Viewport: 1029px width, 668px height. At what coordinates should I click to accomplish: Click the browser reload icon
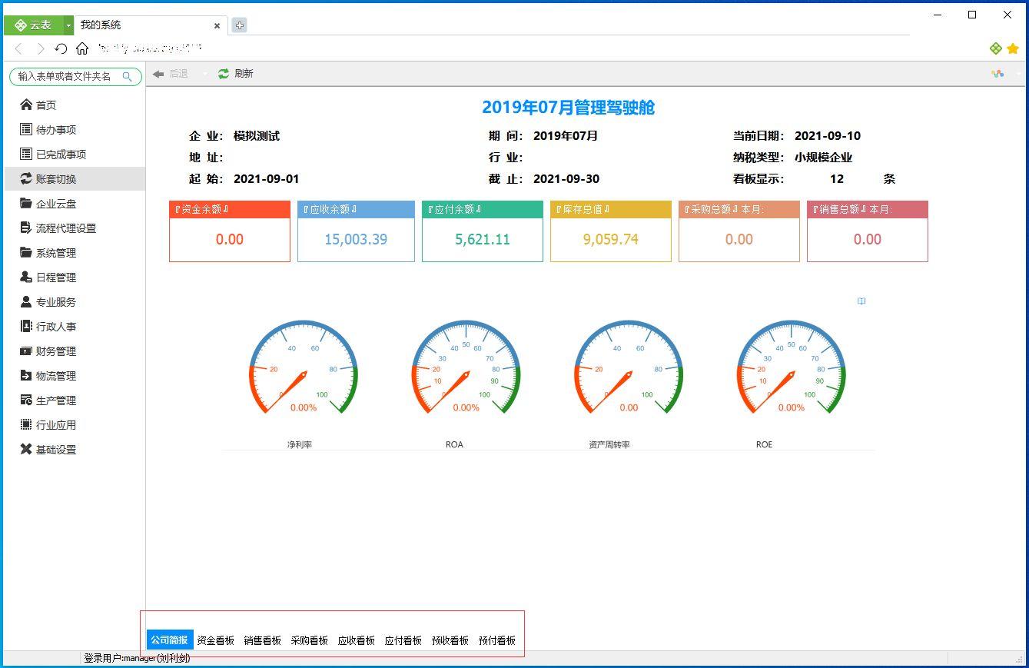tap(61, 48)
